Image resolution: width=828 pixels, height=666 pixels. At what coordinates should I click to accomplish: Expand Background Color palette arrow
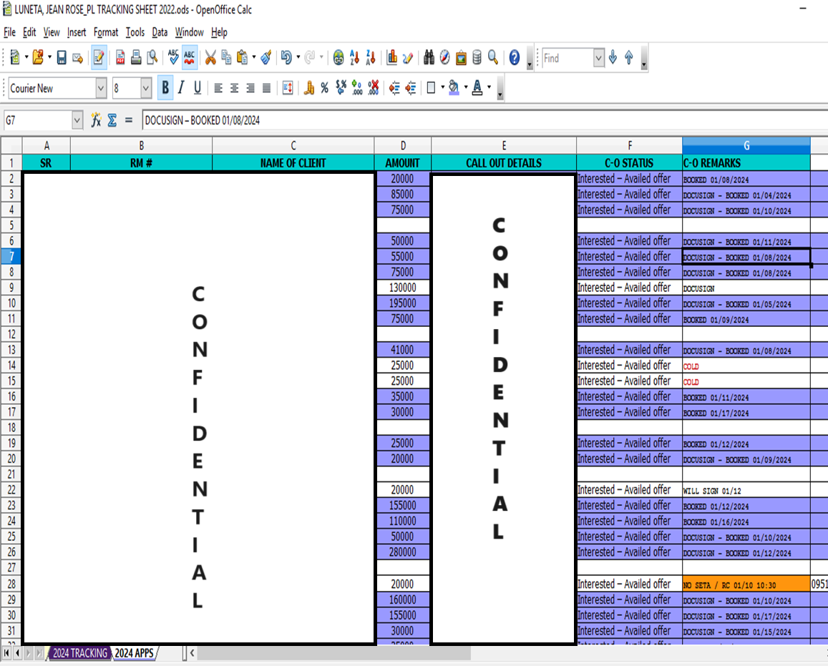(x=466, y=88)
